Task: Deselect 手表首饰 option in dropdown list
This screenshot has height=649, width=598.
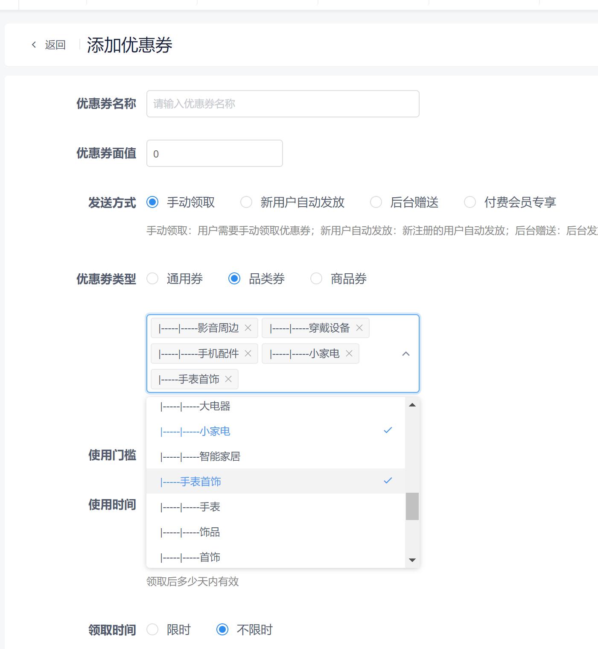Action: click(201, 482)
